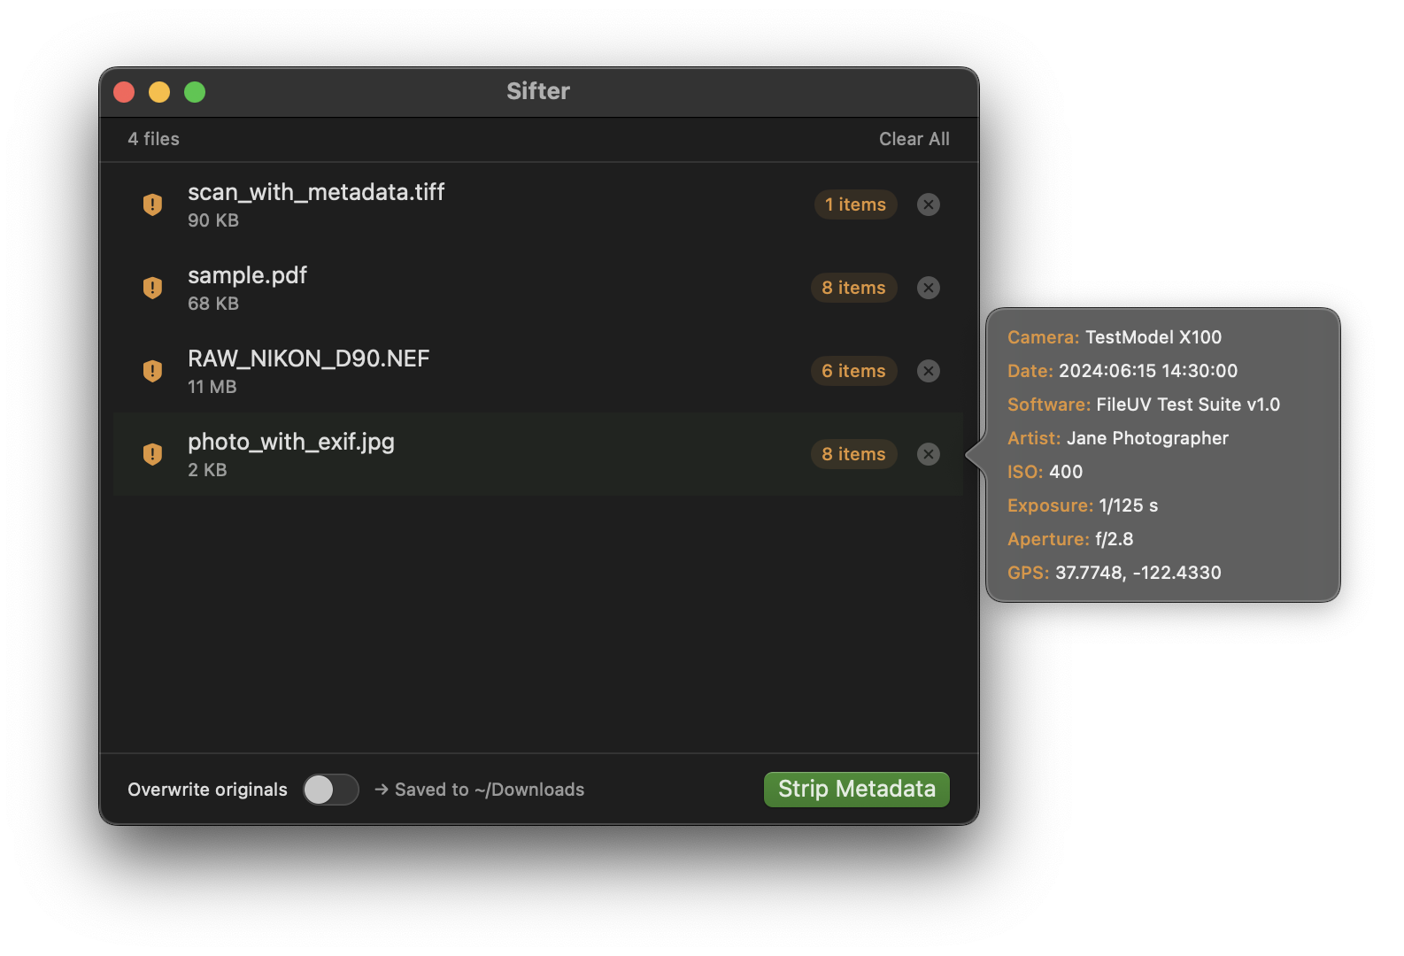Viewport: 1404px width, 956px height.
Task: Click Clear All to empty the list
Action: (x=914, y=139)
